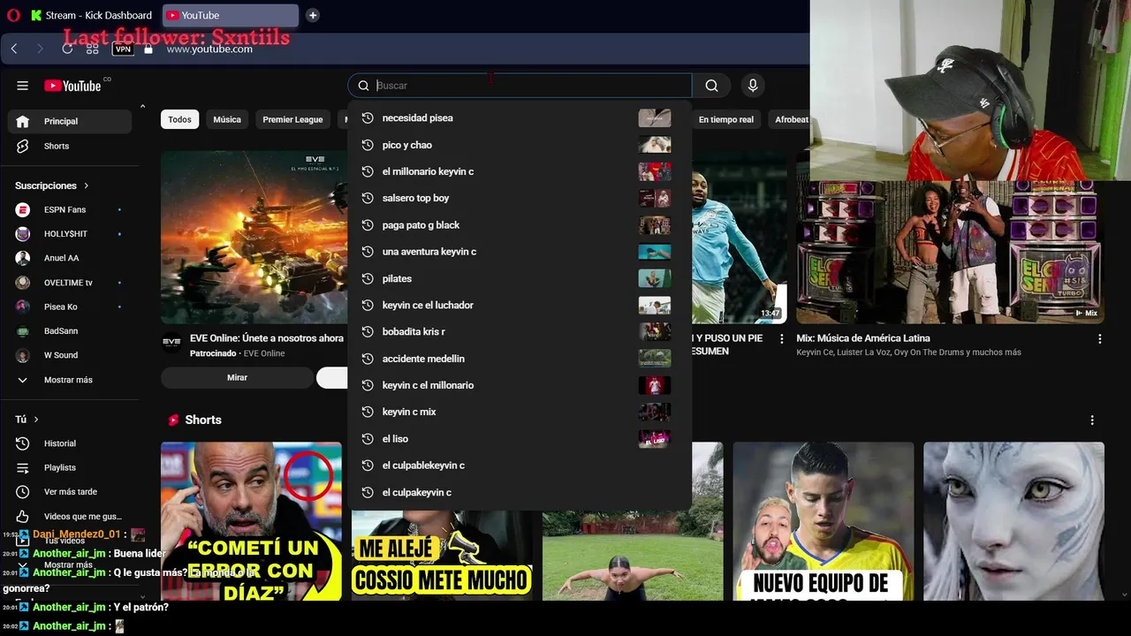Screen dimensions: 1131x636
Task: Open BadSann channel subscription
Action: 70,331
